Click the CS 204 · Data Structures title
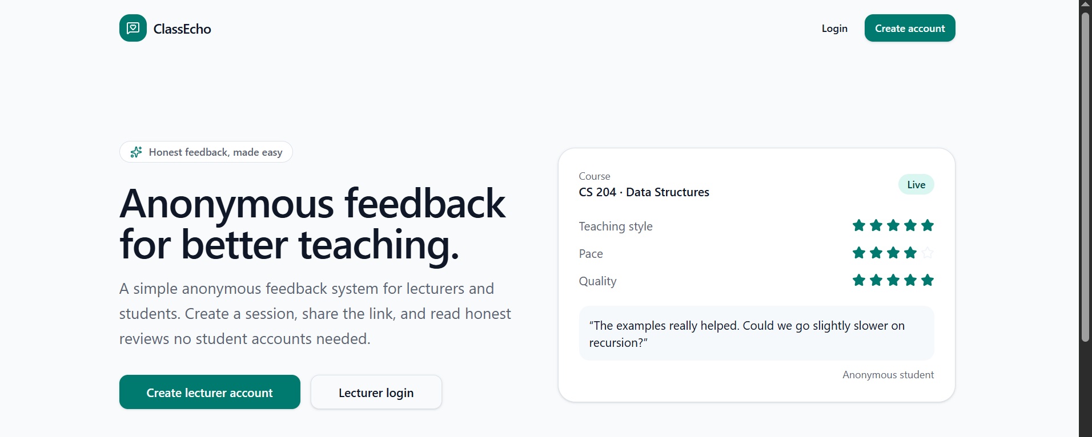1092x437 pixels. pyautogui.click(x=644, y=192)
